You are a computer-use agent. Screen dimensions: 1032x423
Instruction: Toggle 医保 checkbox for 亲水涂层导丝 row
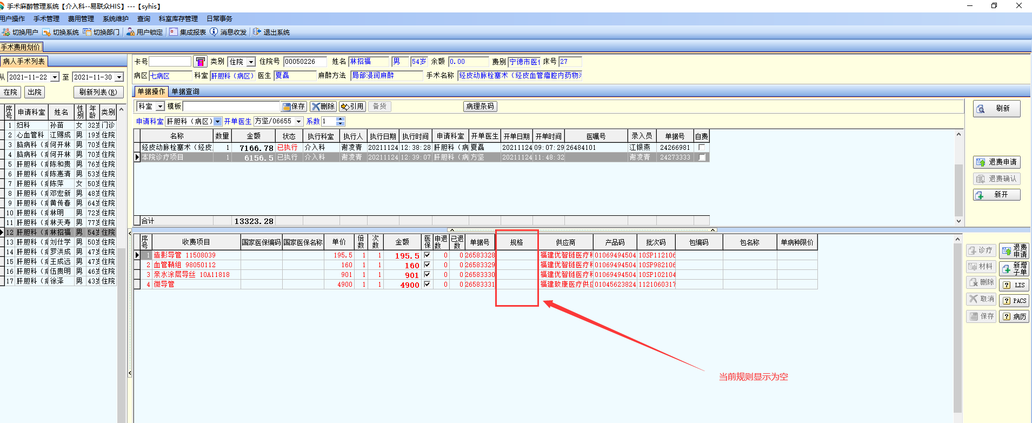pyautogui.click(x=427, y=275)
